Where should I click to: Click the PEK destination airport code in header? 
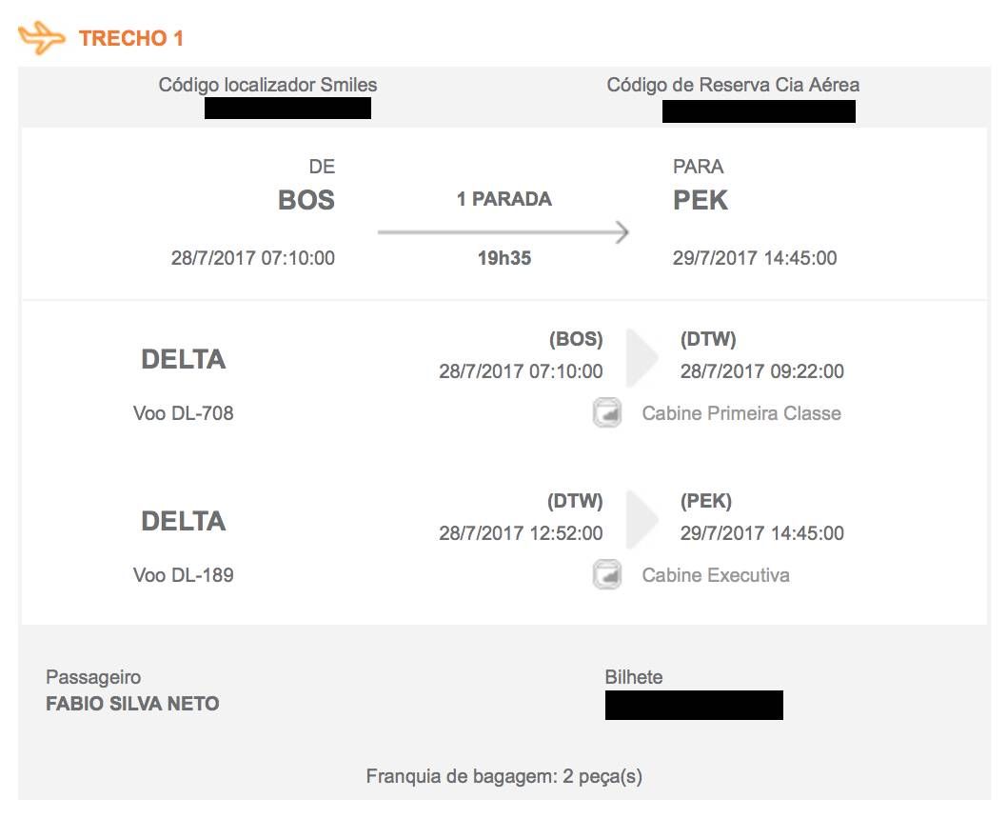(x=700, y=200)
